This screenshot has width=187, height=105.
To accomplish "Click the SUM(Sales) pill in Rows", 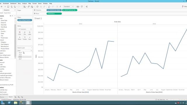I will [54, 14].
